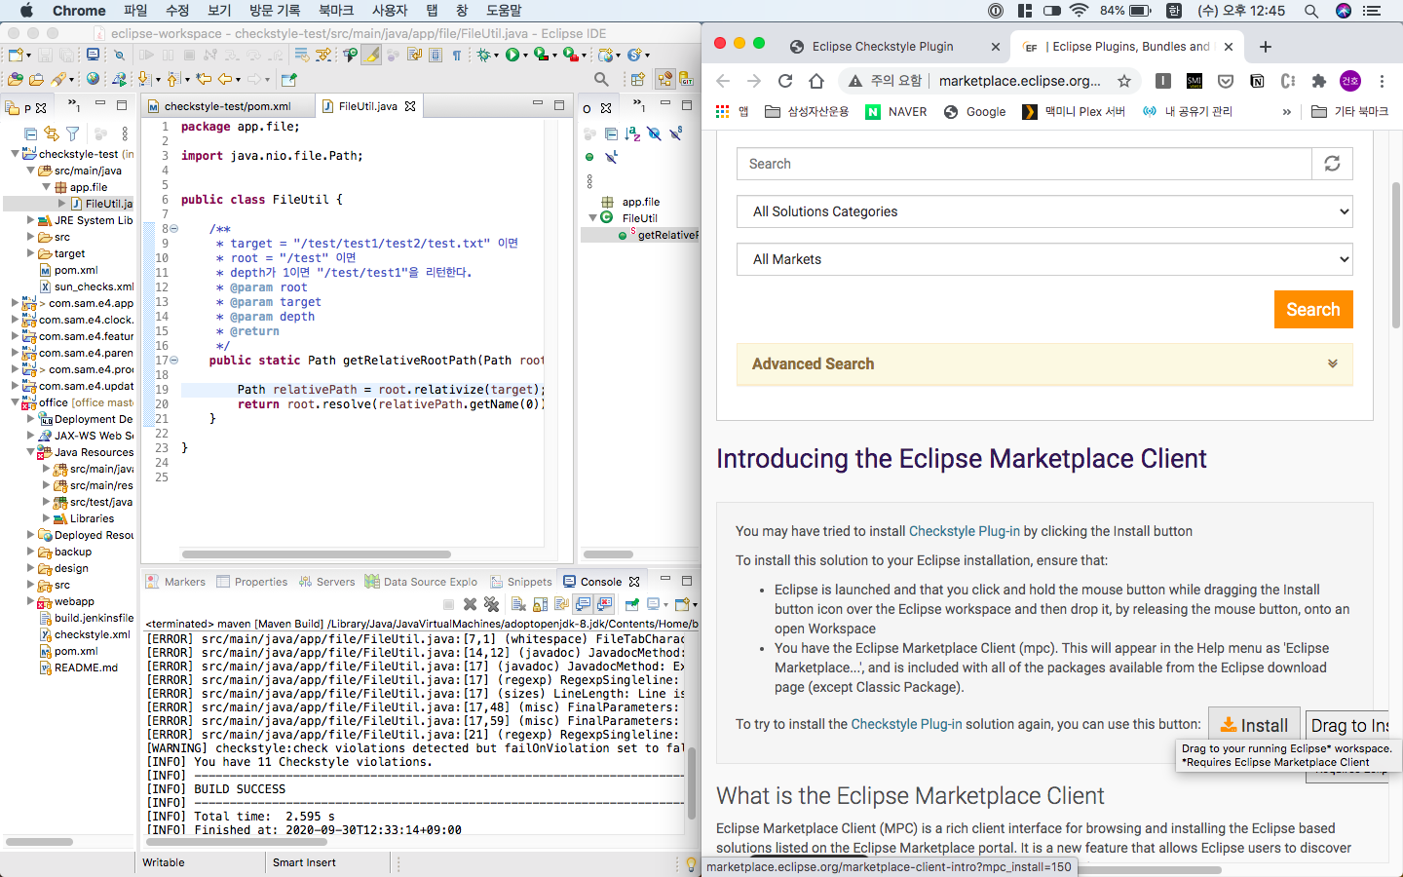Open the Git perspective icon in Eclipse
Viewport: 1403px width, 877px height.
click(687, 79)
